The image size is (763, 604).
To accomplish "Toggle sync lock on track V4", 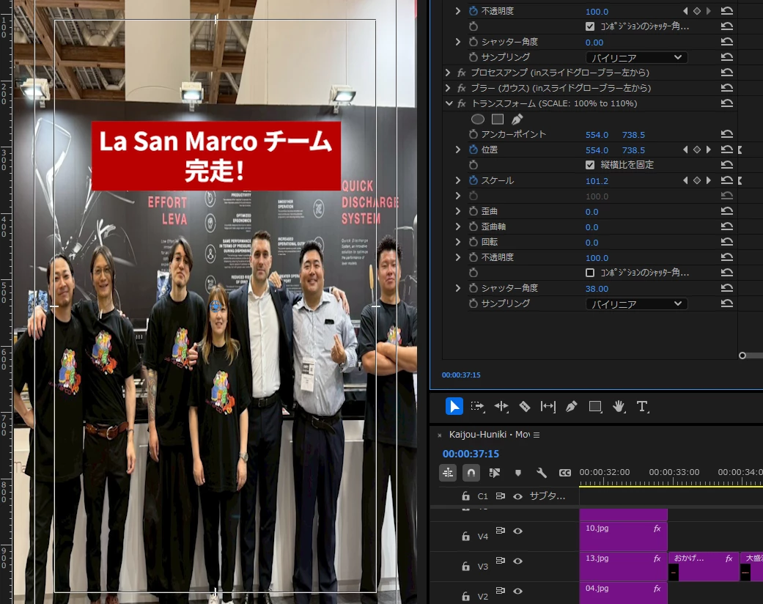I will pyautogui.click(x=500, y=531).
